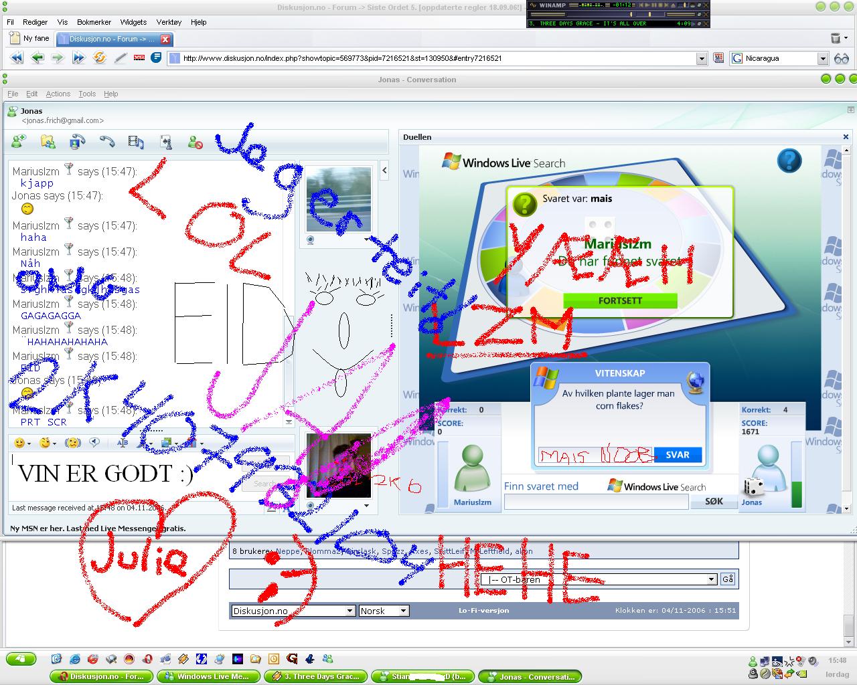This screenshot has width=857, height=685.
Task: Click the voice clip icon
Action: pyautogui.click(x=94, y=443)
